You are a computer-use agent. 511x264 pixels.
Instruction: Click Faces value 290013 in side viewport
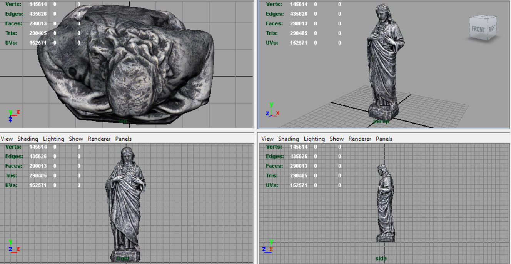tap(299, 166)
